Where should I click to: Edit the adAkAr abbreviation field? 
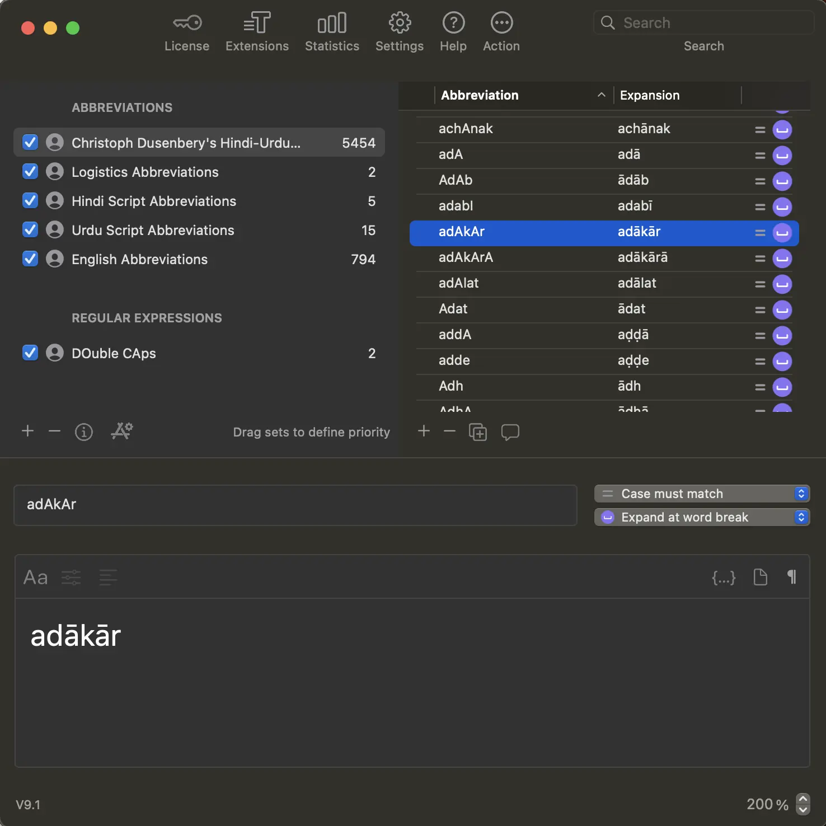(x=295, y=505)
